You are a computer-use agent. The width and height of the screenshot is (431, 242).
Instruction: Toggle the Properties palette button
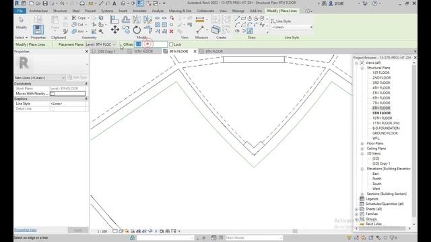pyautogui.click(x=38, y=30)
